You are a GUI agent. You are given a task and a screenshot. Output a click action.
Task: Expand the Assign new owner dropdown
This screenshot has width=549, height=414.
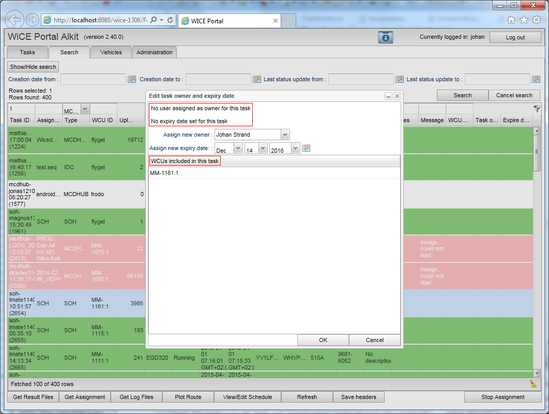pyautogui.click(x=285, y=135)
